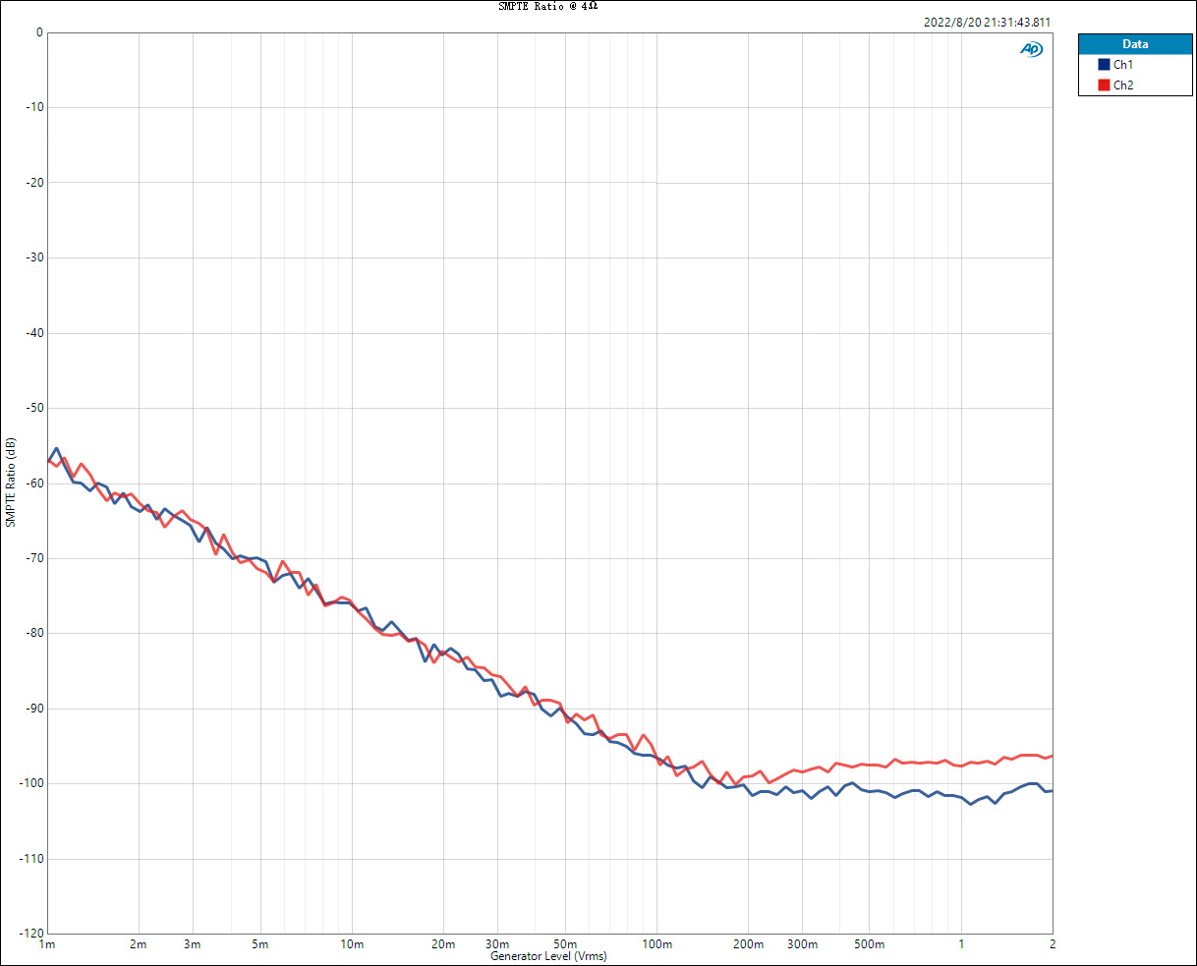Click the 200m tick label on horizontal axis

click(x=748, y=945)
